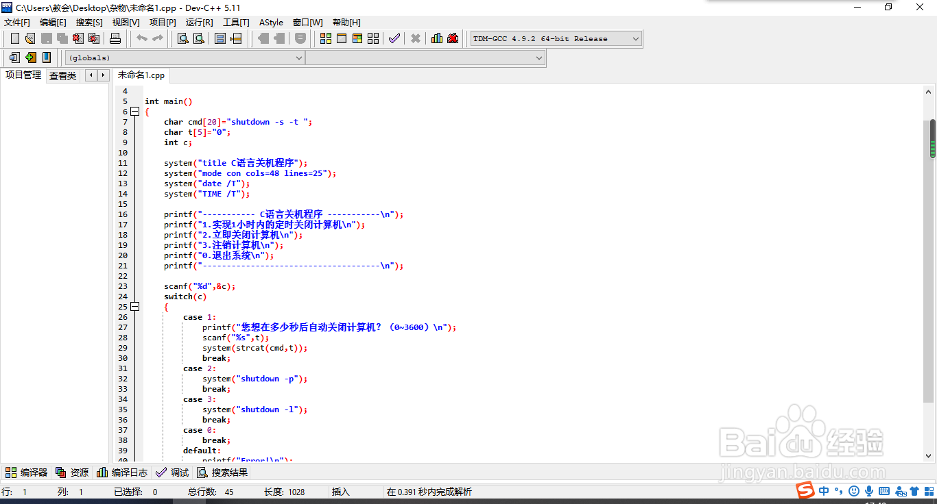Screen dimensions: 937x504
Task: Open the 工具[T] menu
Action: [x=236, y=22]
